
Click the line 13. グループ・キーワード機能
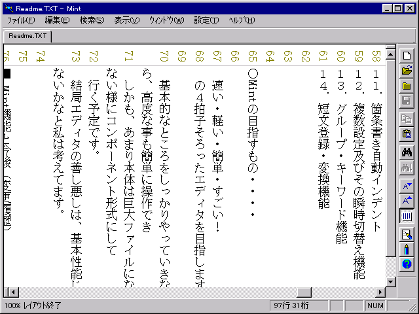pyautogui.click(x=341, y=156)
